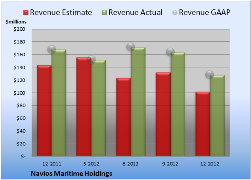Click the gray Revenue GAAP legend marker
The height and width of the screenshot is (180, 251).
(x=175, y=13)
